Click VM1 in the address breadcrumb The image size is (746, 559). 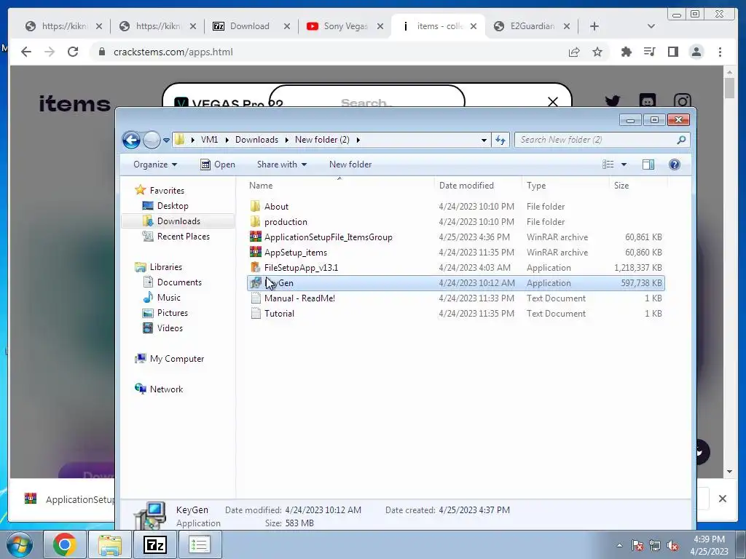[x=209, y=140]
